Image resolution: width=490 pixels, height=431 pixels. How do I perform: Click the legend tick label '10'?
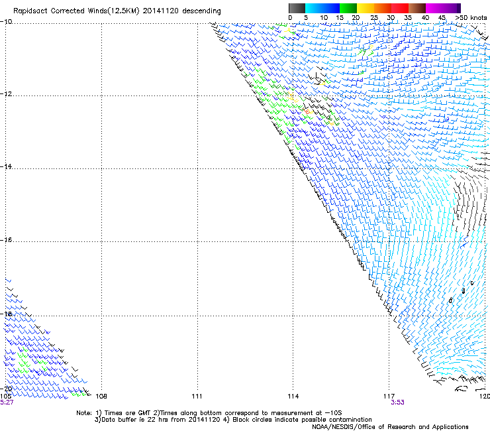click(324, 18)
